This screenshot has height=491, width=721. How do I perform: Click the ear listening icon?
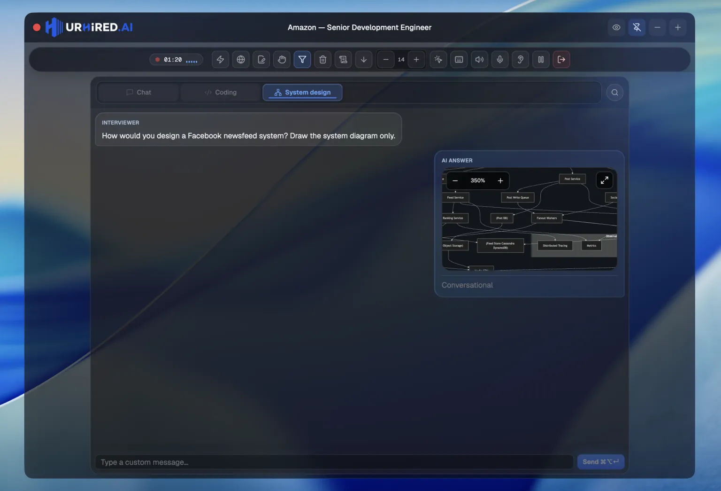[x=521, y=60]
